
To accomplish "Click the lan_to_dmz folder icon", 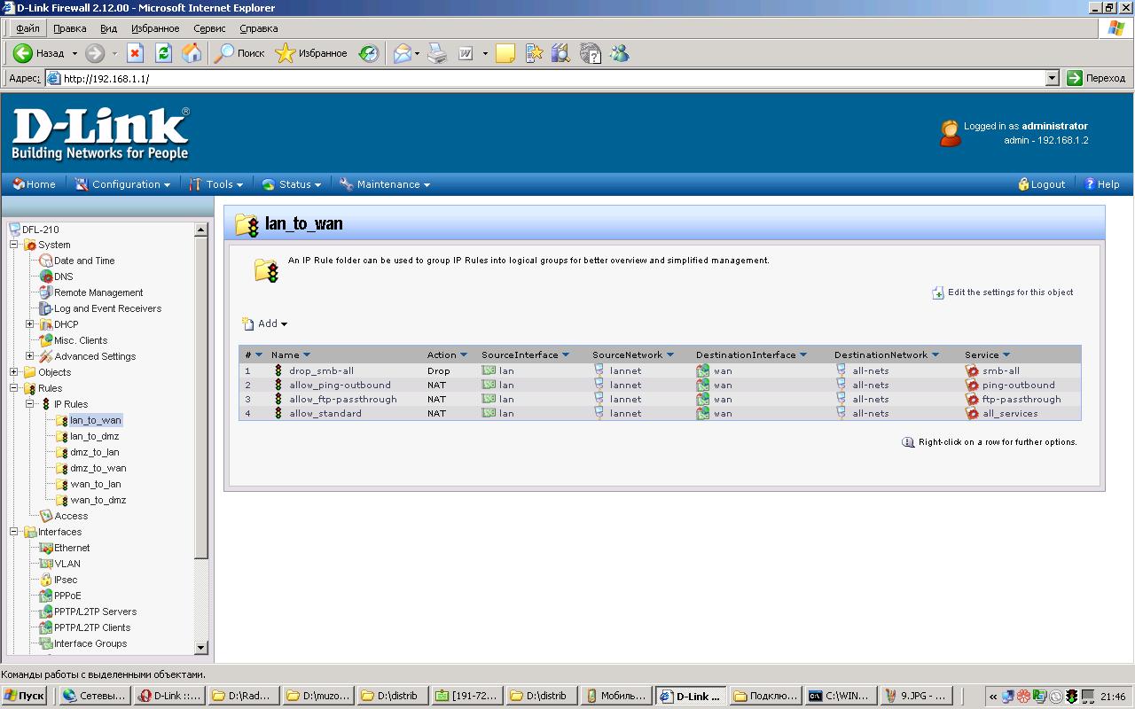I will [x=62, y=436].
